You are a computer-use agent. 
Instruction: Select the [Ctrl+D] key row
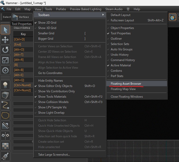[x=23, y=39]
